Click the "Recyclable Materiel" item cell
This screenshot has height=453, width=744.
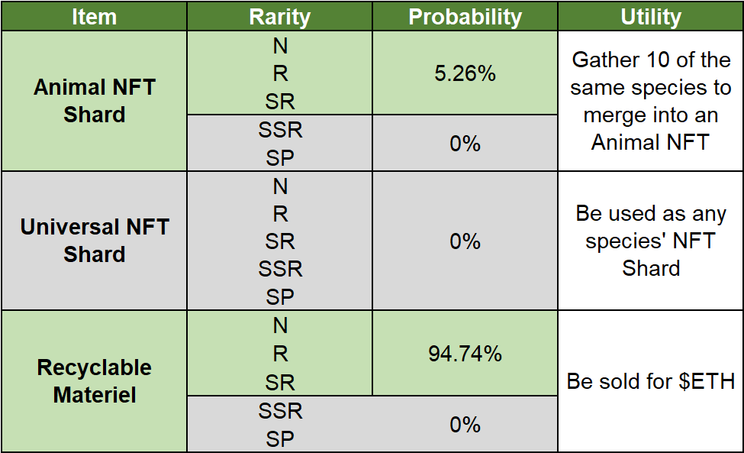pos(94,381)
